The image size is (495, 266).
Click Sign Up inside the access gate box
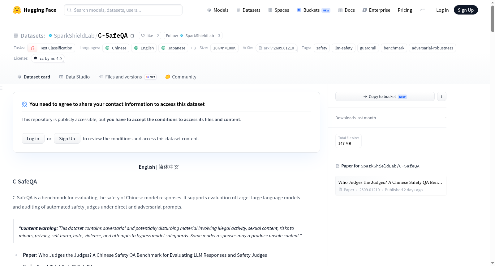[x=67, y=138]
